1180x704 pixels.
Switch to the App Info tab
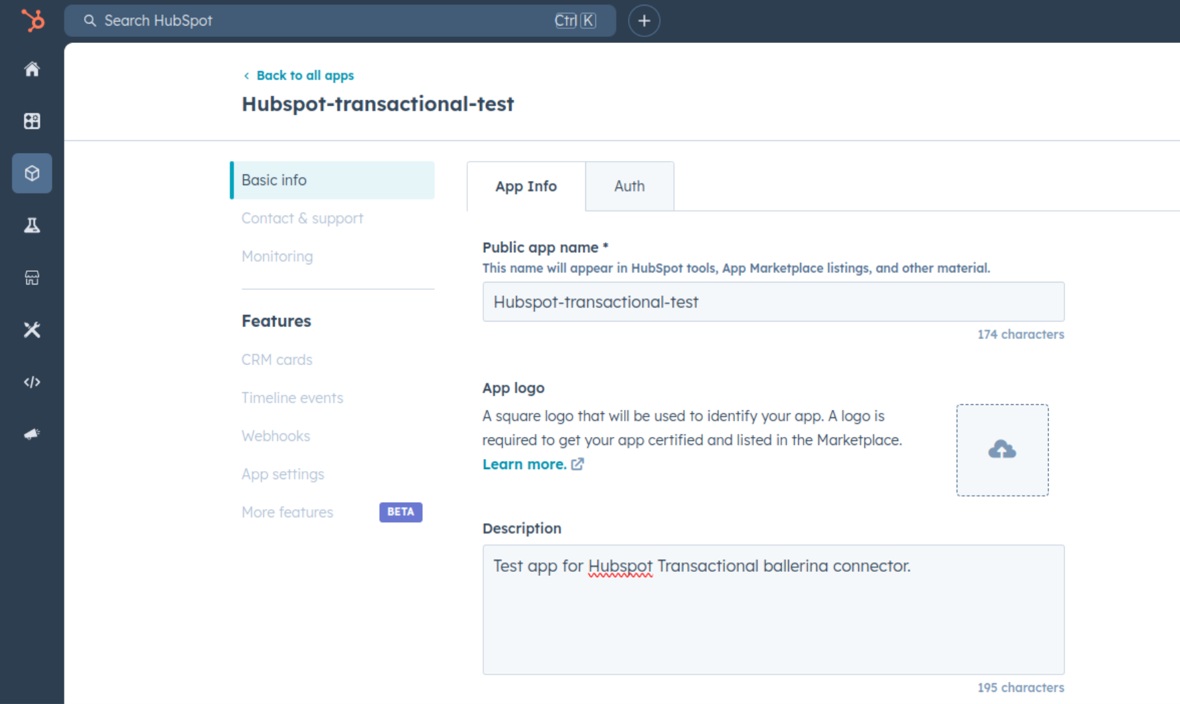click(x=526, y=186)
